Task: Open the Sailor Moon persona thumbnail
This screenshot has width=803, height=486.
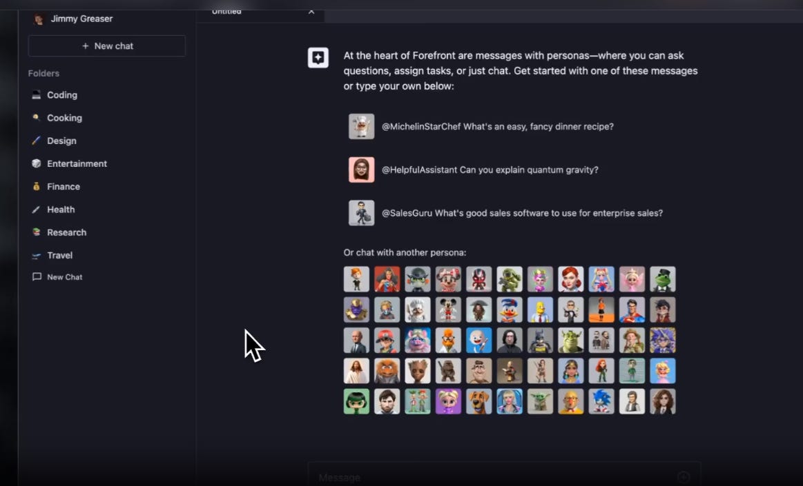Action: (601, 279)
